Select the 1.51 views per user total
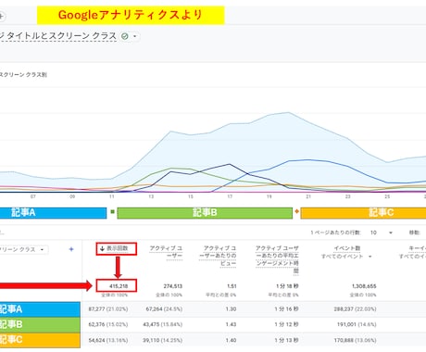Image resolution: width=426 pixels, height=352 pixels. (x=232, y=286)
